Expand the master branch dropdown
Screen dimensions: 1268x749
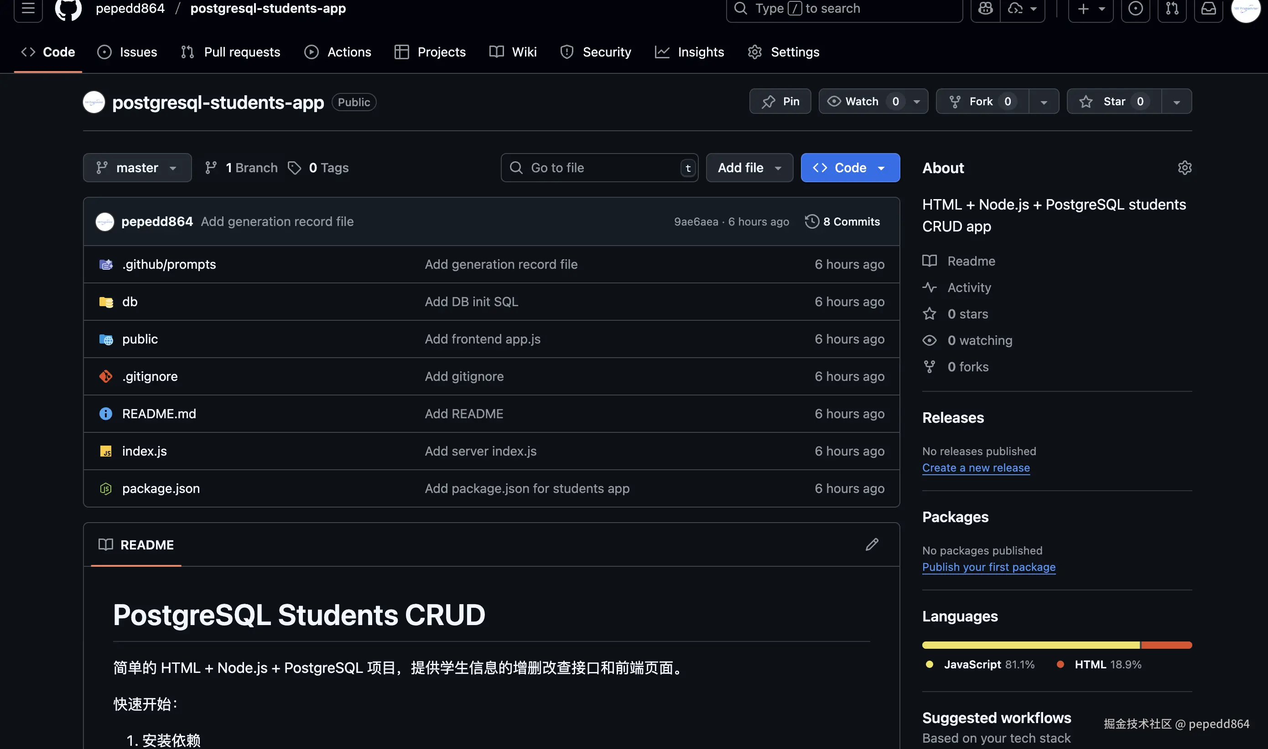coord(137,168)
